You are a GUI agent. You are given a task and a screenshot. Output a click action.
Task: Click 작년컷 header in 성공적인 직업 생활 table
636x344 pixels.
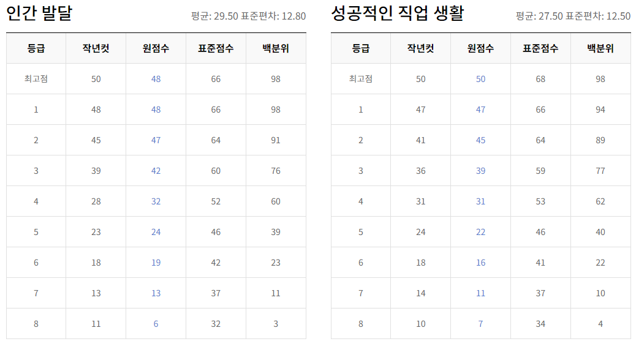pyautogui.click(x=420, y=48)
